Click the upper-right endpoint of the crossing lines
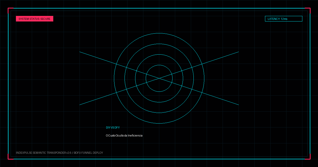 (238, 52)
